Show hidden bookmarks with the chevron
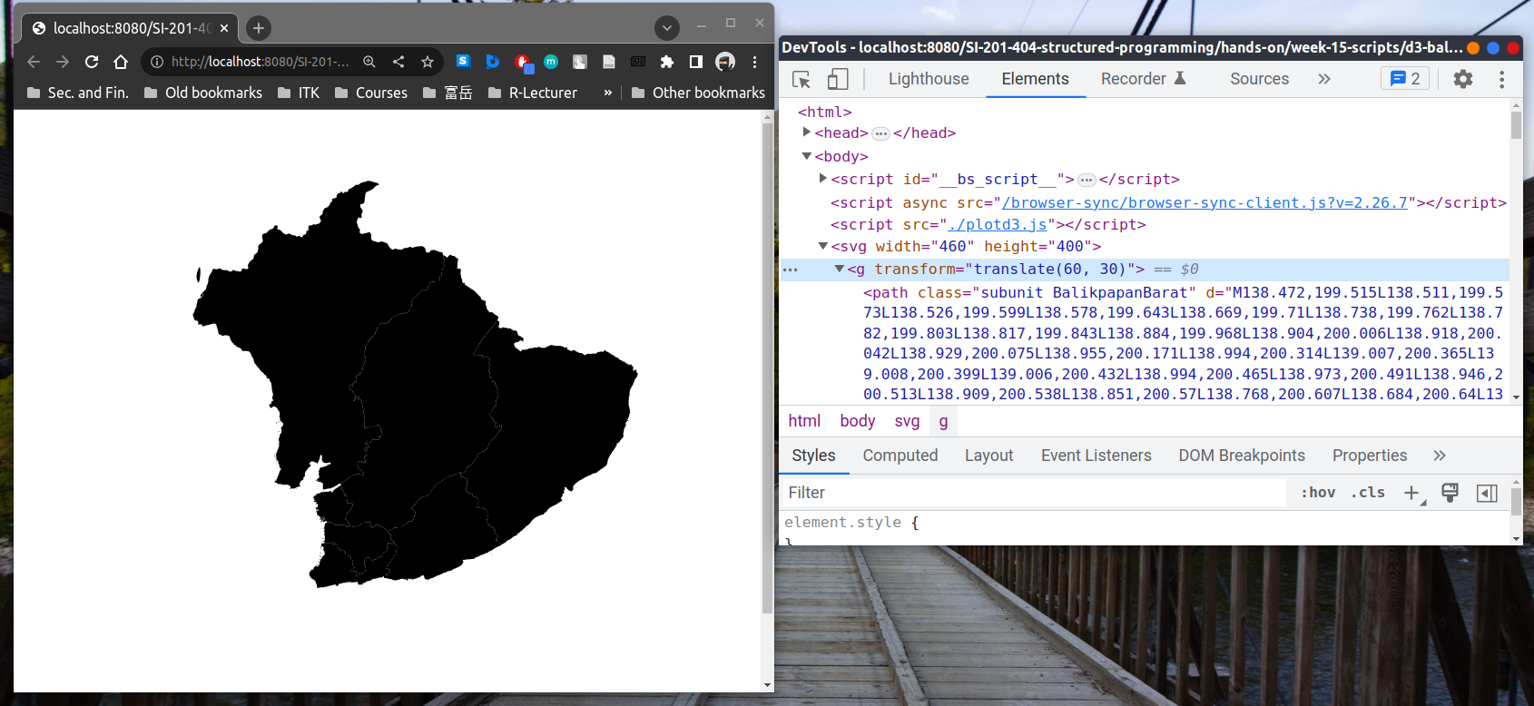The image size is (1534, 706). 607,93
